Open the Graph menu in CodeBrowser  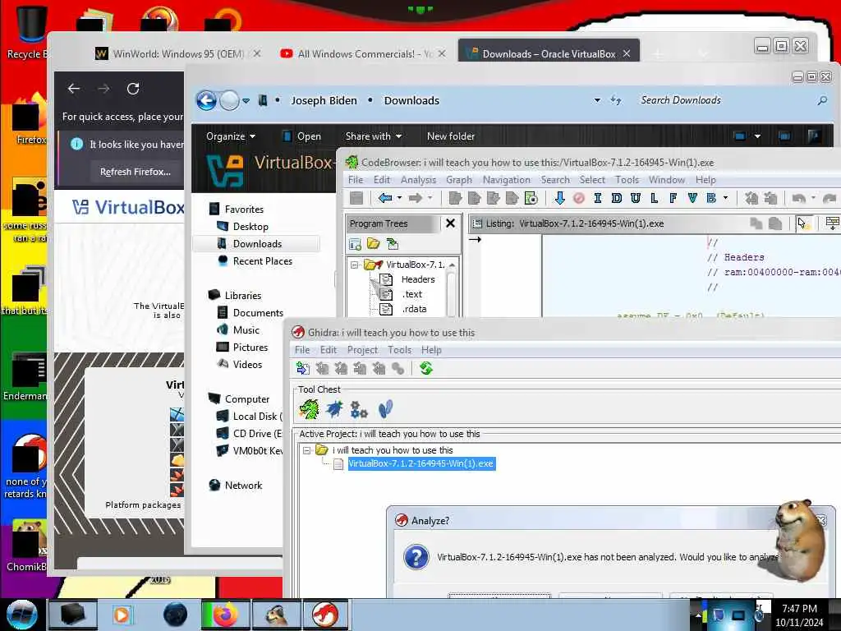(459, 180)
